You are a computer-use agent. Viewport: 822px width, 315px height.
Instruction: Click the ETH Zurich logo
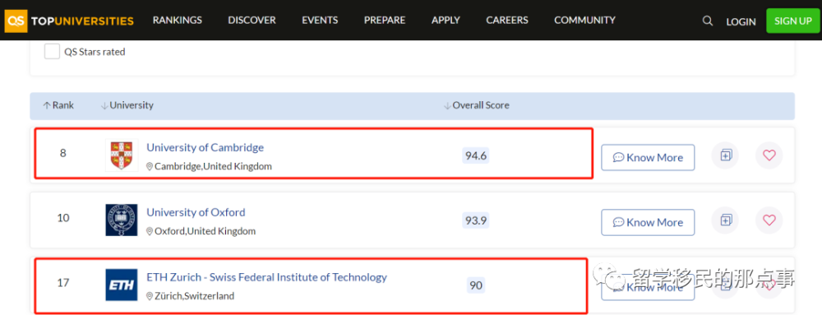(122, 285)
